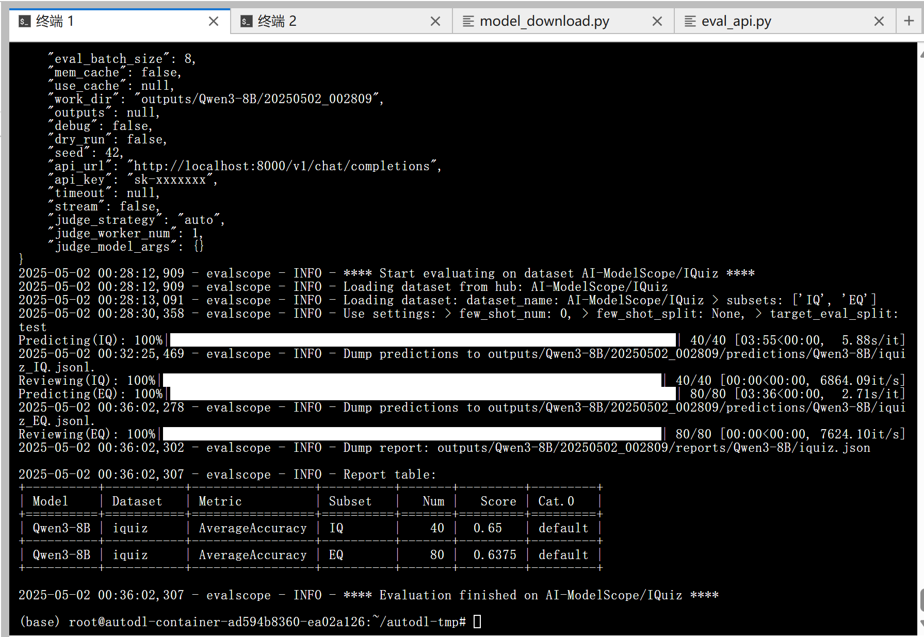Click the file icon on eval_api.py tab
Image resolution: width=924 pixels, height=637 pixels.
click(690, 21)
